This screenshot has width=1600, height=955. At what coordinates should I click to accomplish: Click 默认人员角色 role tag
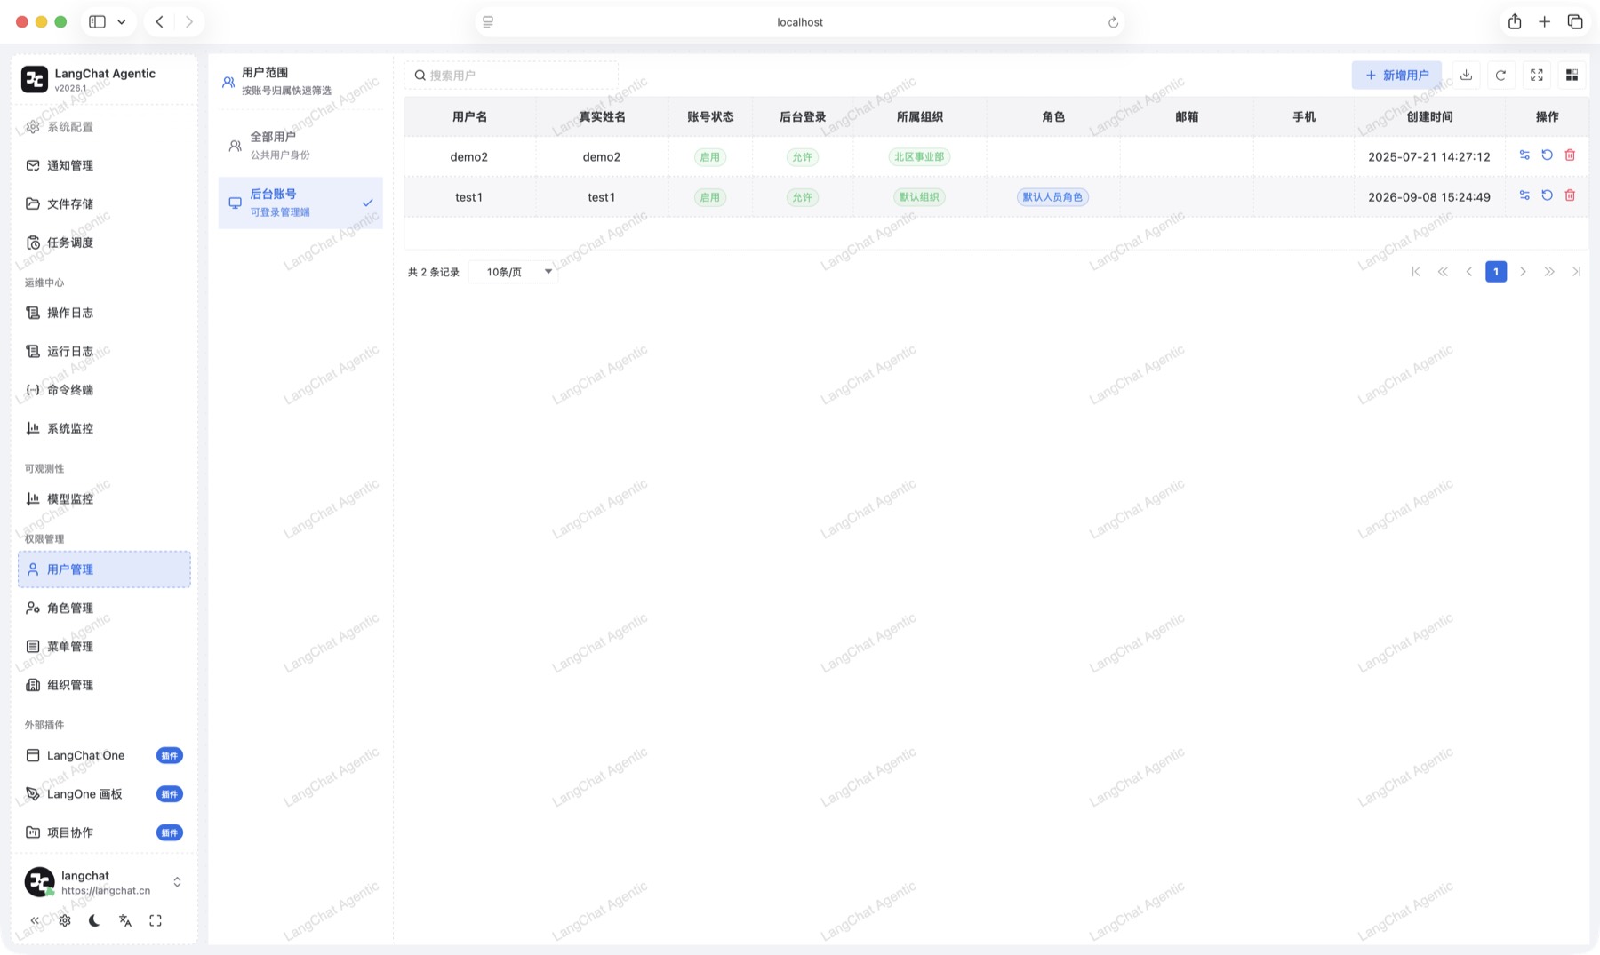1052,197
